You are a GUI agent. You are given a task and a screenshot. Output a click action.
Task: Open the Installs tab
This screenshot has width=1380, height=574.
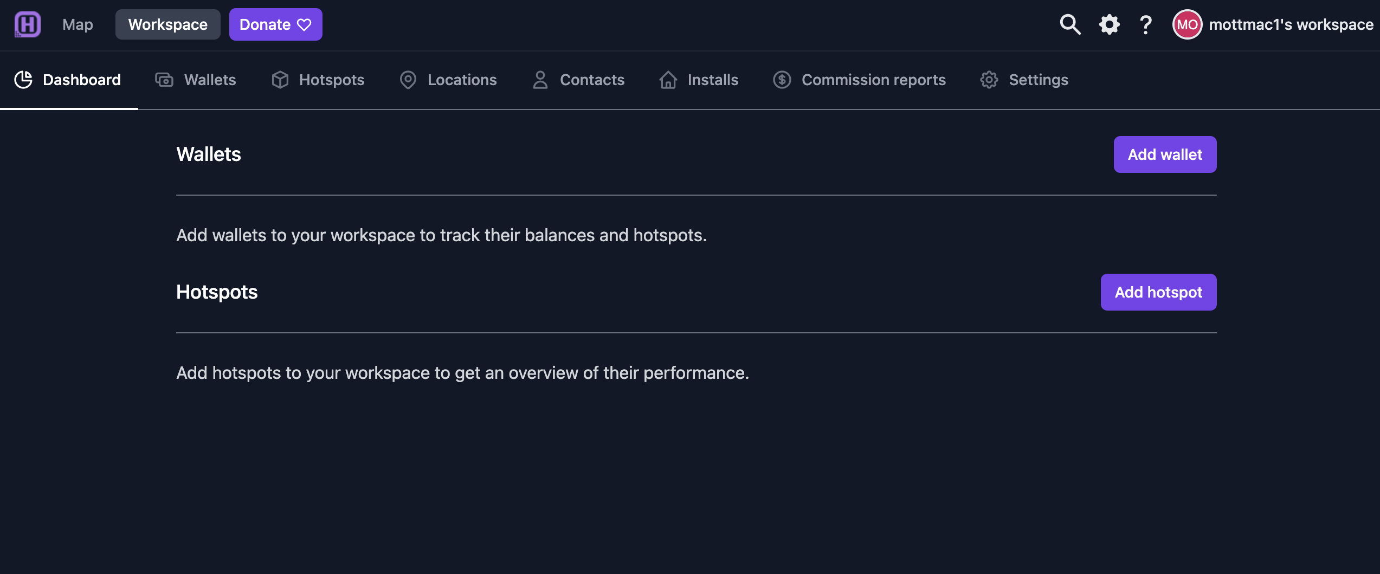pos(699,80)
